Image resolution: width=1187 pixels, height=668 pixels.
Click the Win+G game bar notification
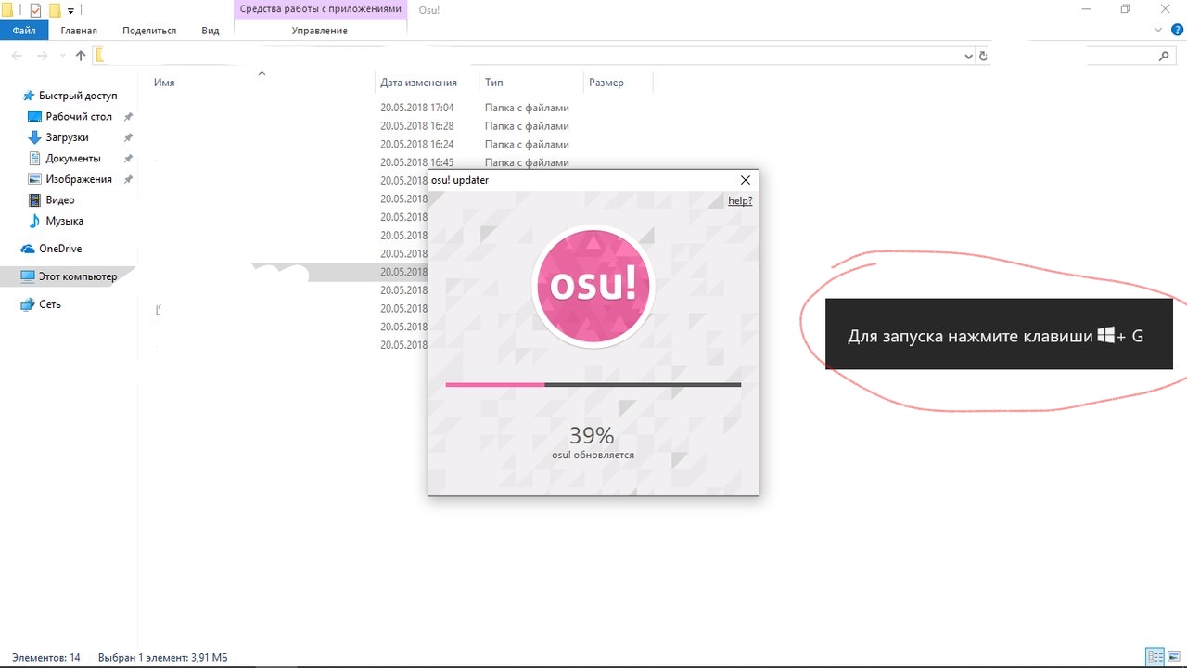(999, 336)
